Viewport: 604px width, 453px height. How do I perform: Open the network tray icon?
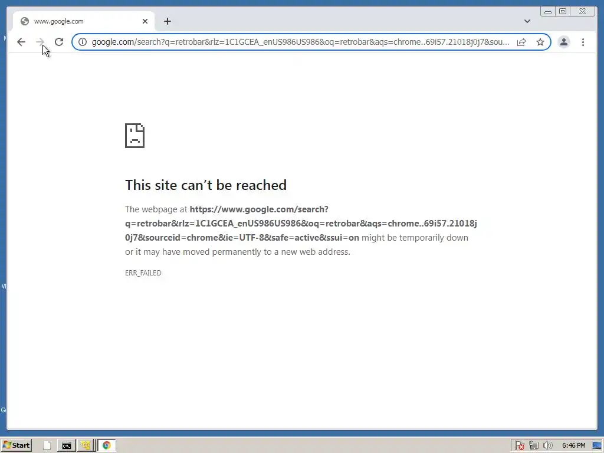(x=533, y=446)
